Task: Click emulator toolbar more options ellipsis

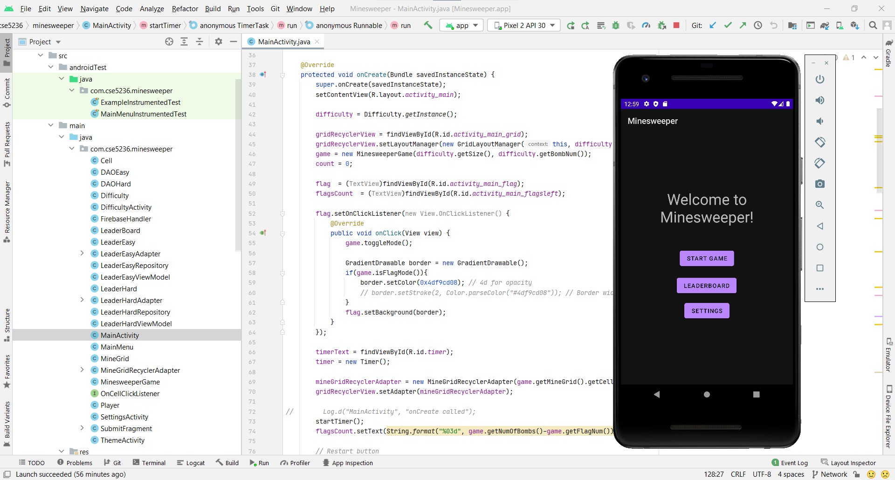Action: (x=820, y=289)
